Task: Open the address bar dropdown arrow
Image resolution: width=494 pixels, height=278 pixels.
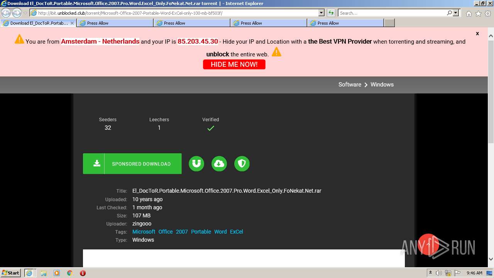Action: [x=321, y=13]
